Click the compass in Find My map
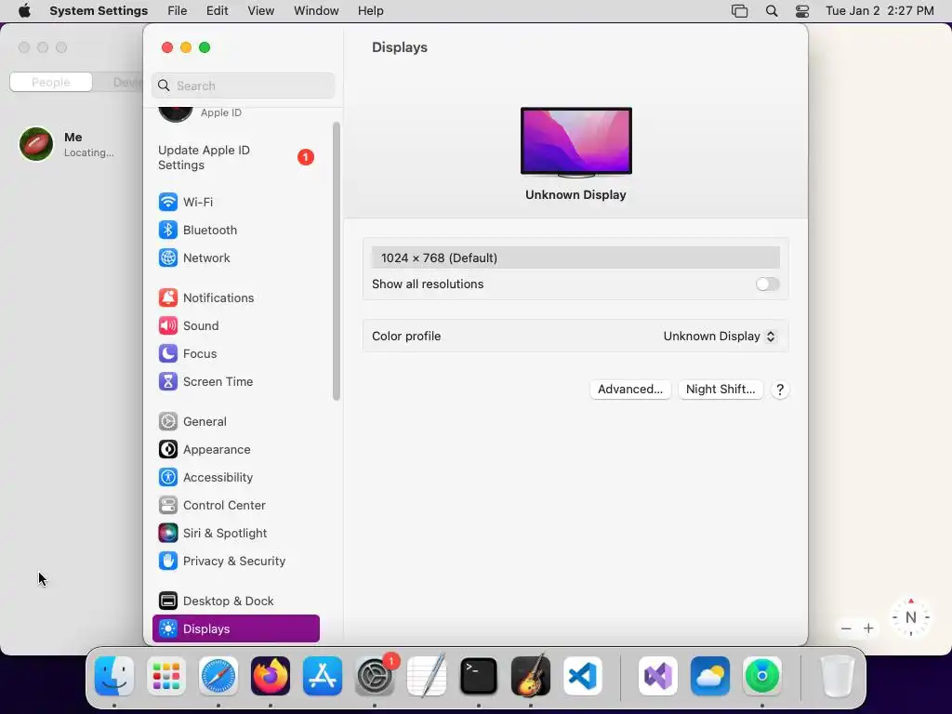Image resolution: width=952 pixels, height=714 pixels. (x=911, y=617)
